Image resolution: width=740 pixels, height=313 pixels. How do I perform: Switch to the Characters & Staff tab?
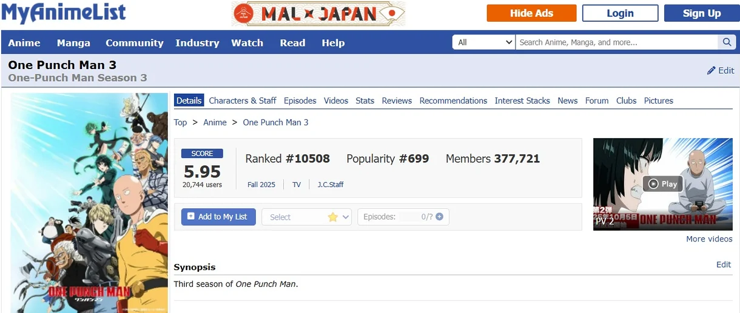coord(242,100)
